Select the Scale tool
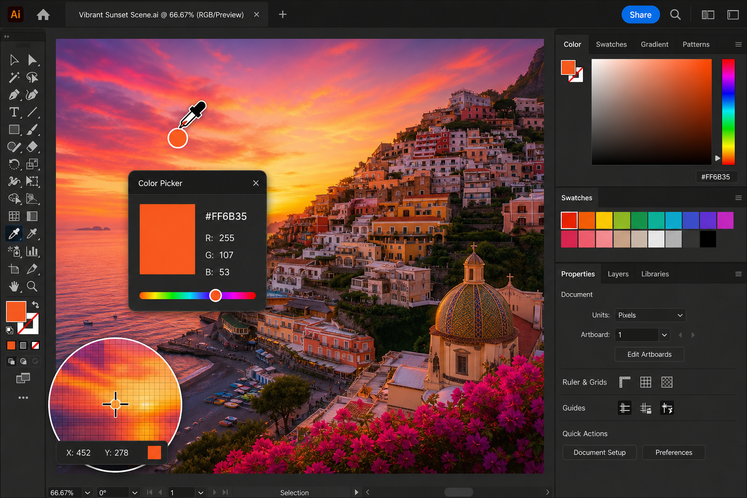 pos(32,164)
